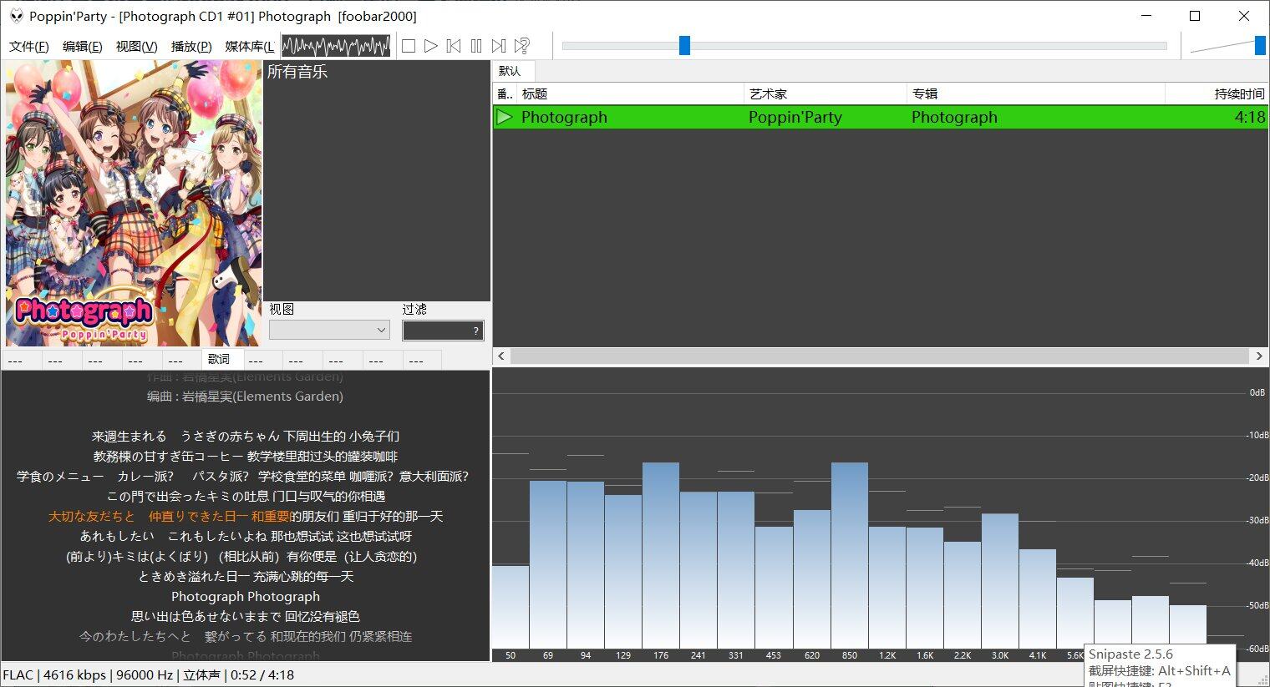Click 立体声 in the status bar
Screen dimensions: 1270x687
[201, 674]
